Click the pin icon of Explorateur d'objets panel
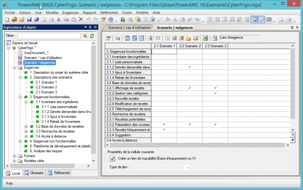The width and height of the screenshot is (303, 190). pyautogui.click(x=90, y=27)
